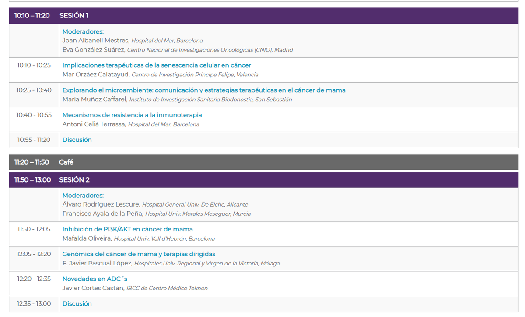
Task: Click the speaker F. Javier Pascual López
Action: [x=97, y=263]
